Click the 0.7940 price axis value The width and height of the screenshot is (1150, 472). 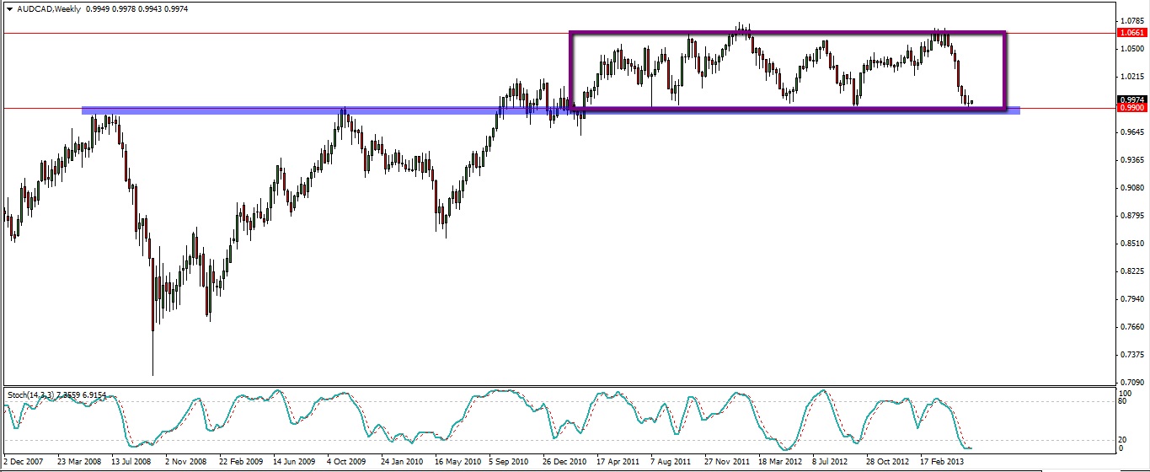(1132, 298)
